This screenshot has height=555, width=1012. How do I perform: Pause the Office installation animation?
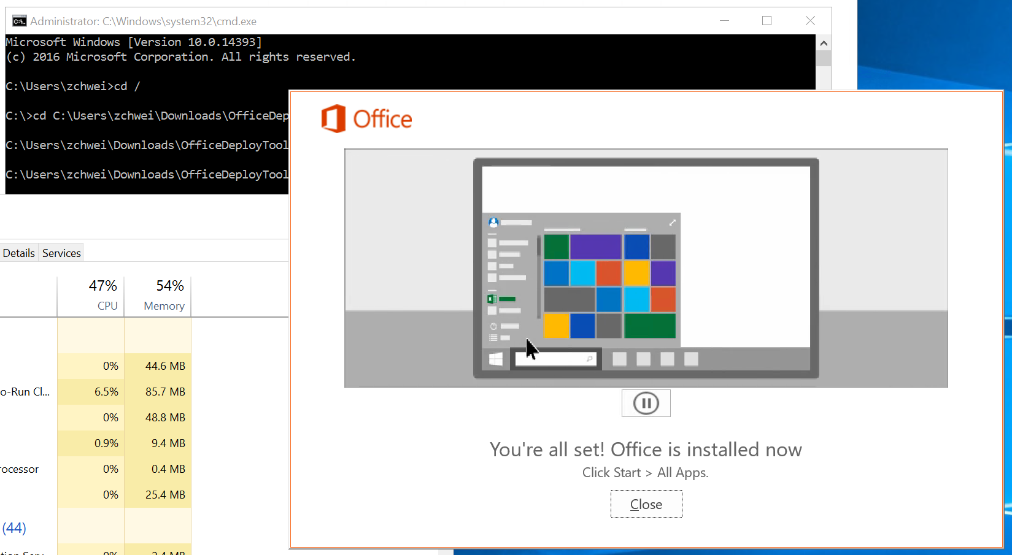pyautogui.click(x=646, y=403)
